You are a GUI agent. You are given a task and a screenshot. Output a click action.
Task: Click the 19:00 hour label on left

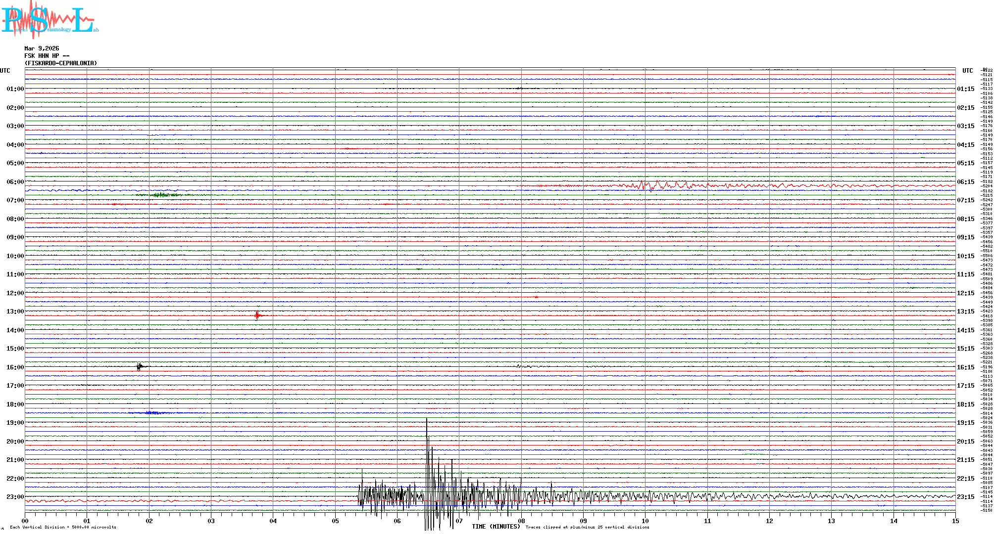pos(15,423)
